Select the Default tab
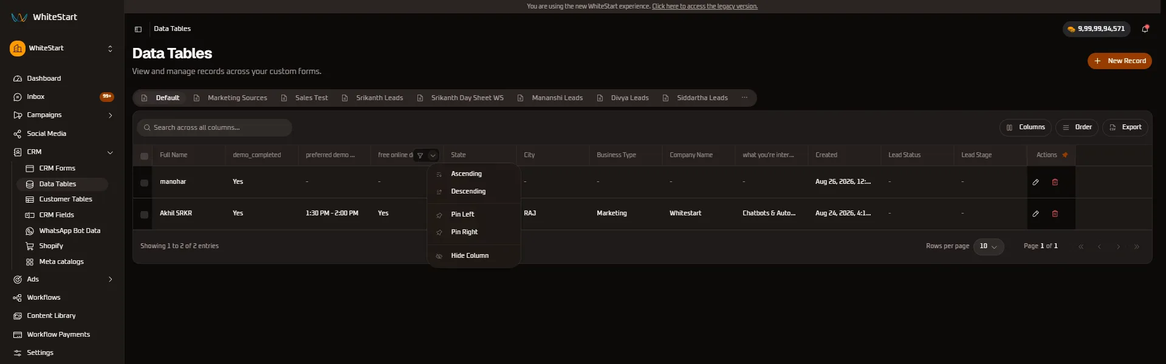The height and width of the screenshot is (364, 1166). click(160, 98)
